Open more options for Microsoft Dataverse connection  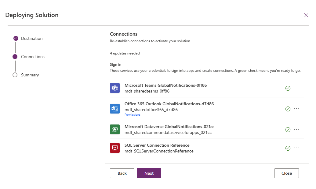click(x=296, y=129)
